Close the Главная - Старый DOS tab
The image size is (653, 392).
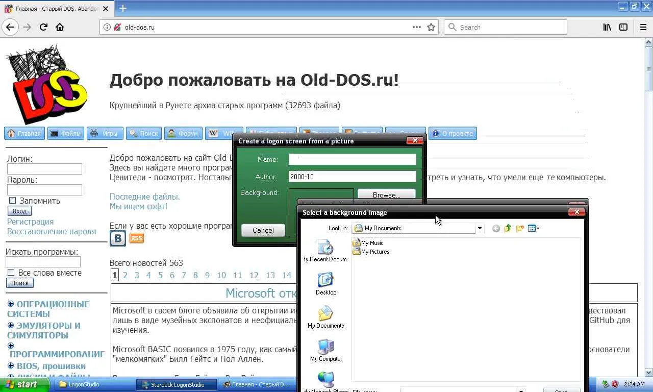(x=105, y=9)
